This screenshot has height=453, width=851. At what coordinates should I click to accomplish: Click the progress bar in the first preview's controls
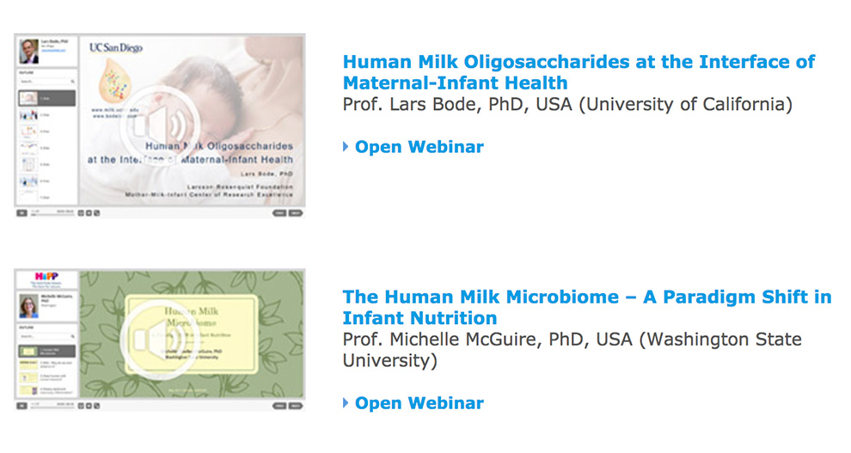52,214
